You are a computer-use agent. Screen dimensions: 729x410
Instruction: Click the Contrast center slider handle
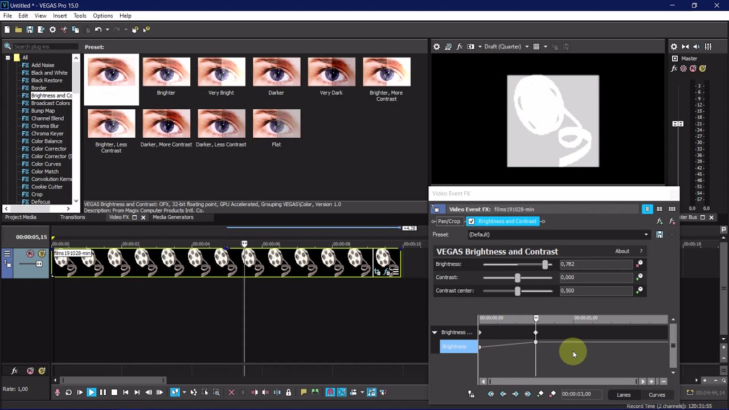(518, 290)
